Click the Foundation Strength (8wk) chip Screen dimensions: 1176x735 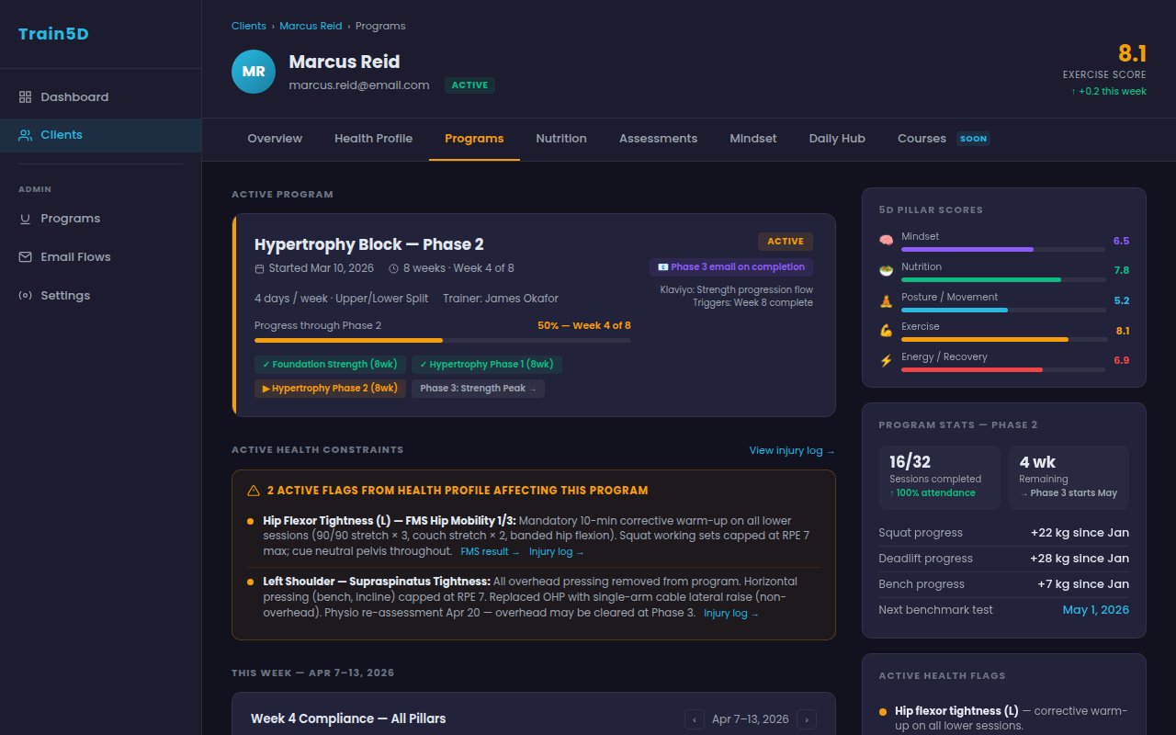(331, 364)
